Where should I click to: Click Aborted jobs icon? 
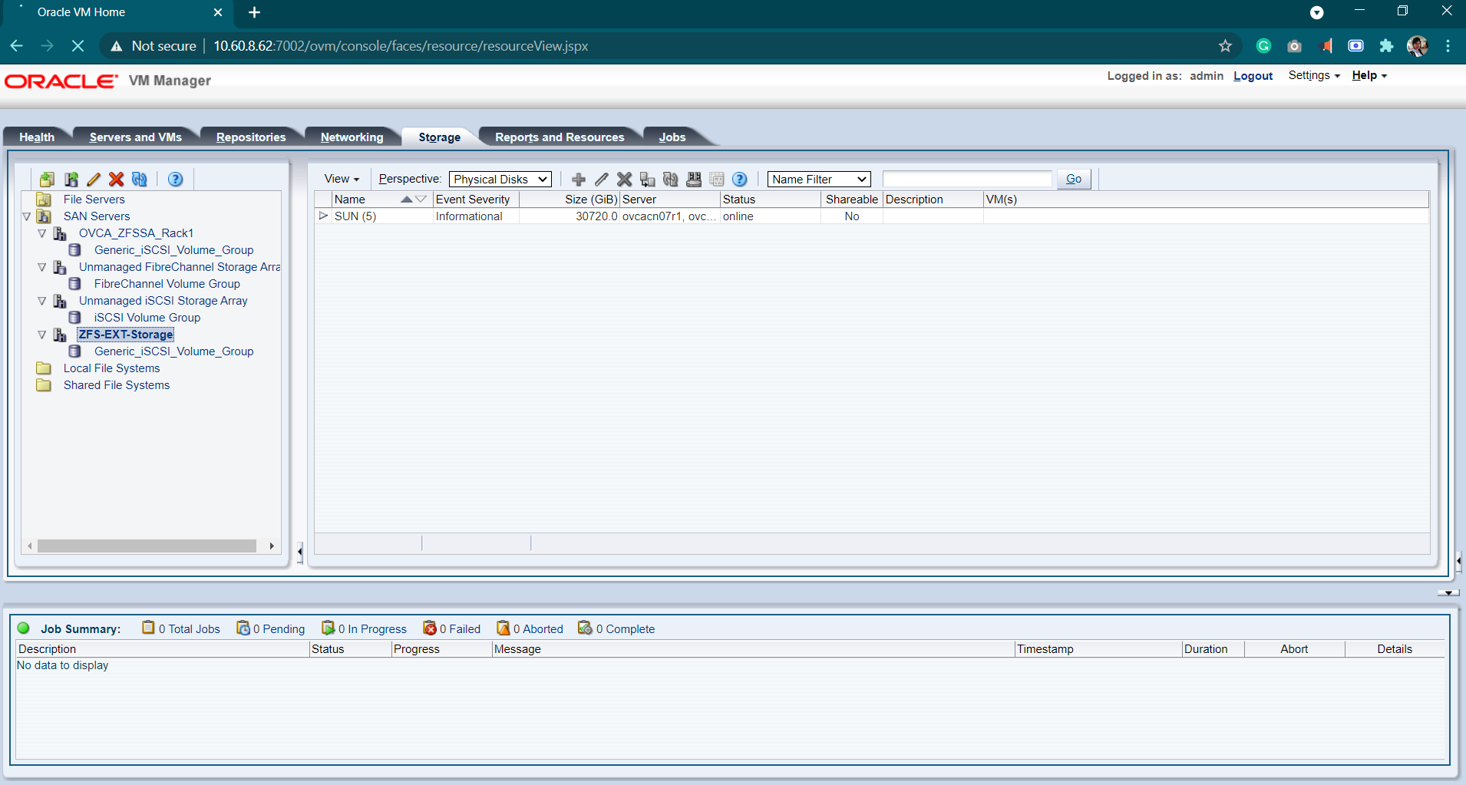[504, 628]
